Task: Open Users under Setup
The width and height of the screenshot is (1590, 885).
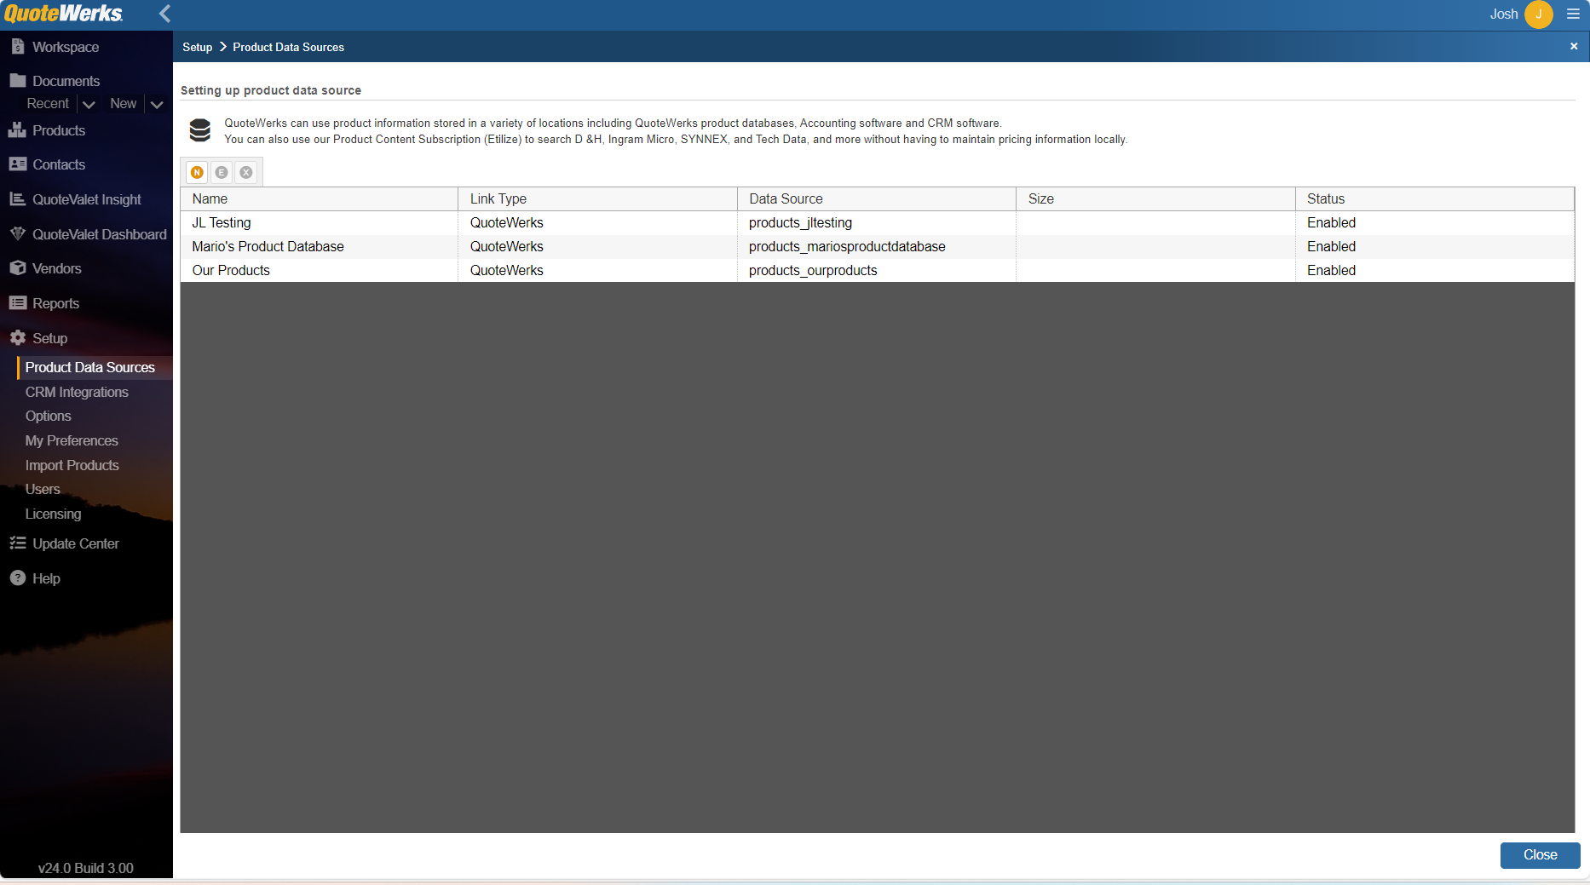Action: tap(43, 489)
